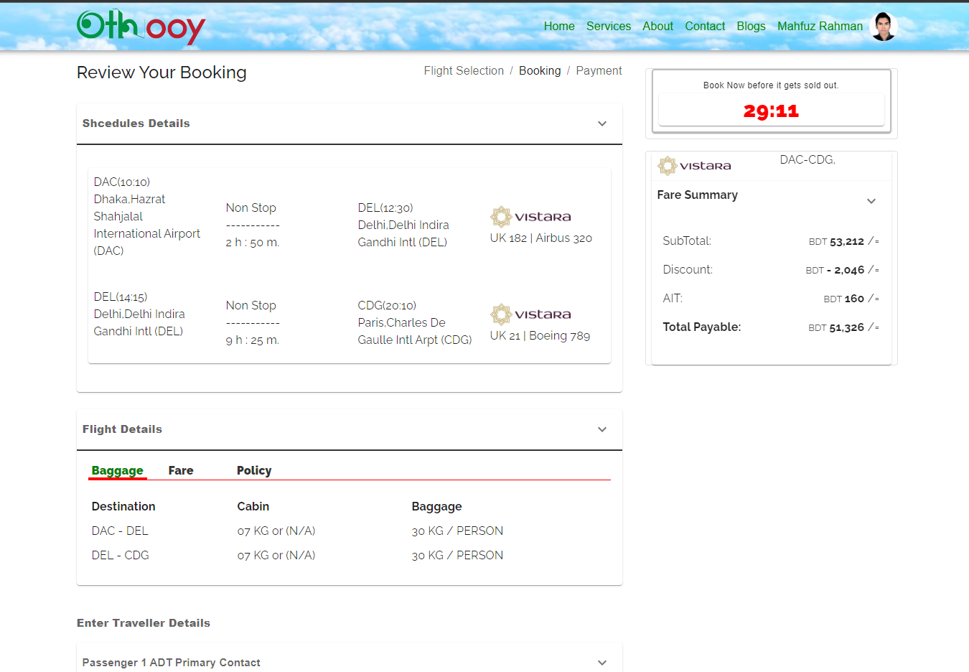Navigate to the About page

(x=657, y=26)
